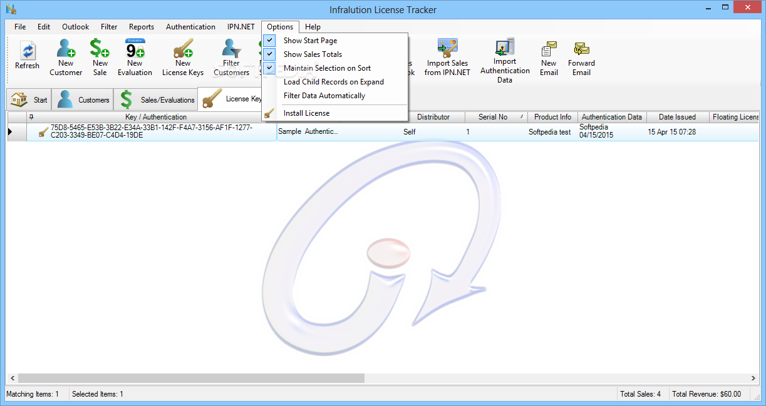The width and height of the screenshot is (766, 406).
Task: Open the Authentication menu
Action: pos(190,27)
